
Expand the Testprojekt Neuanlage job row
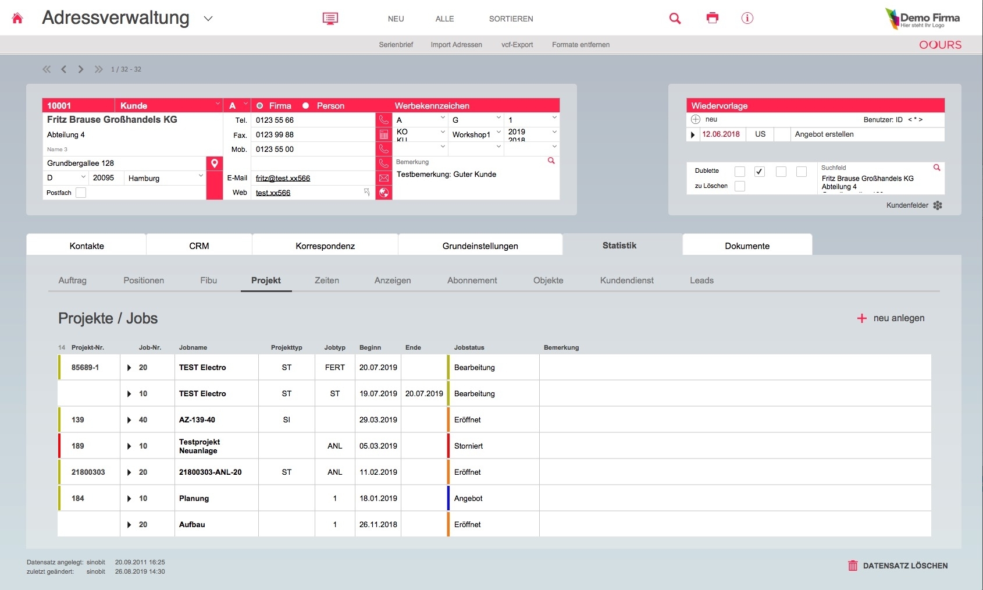129,446
